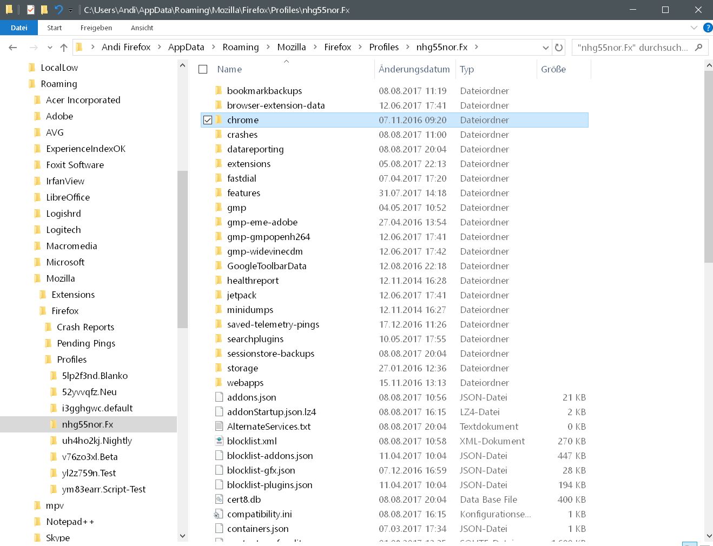Open Help with the blue question mark

[707, 28]
